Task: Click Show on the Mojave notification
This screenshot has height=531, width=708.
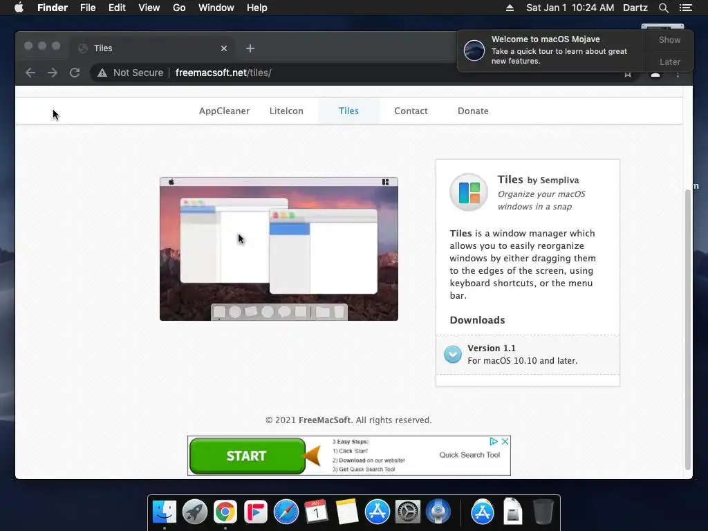Action: (669, 39)
